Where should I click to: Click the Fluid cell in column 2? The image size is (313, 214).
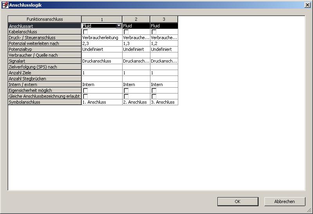136,26
